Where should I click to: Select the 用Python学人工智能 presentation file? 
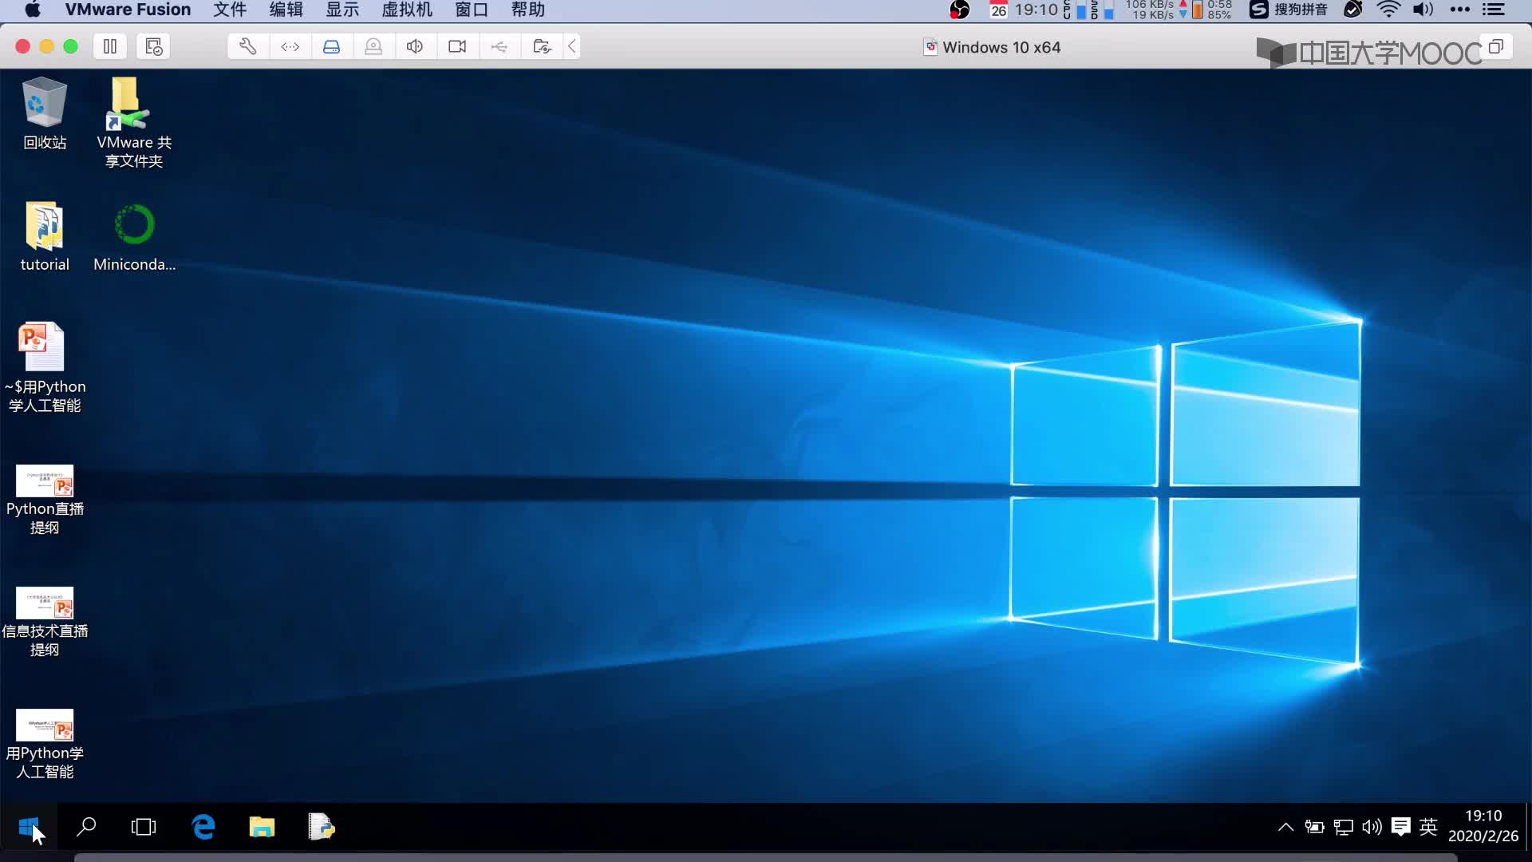click(45, 743)
